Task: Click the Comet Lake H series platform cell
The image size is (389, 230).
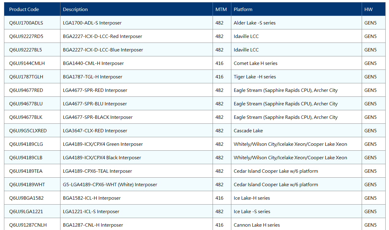Action: click(x=256, y=63)
